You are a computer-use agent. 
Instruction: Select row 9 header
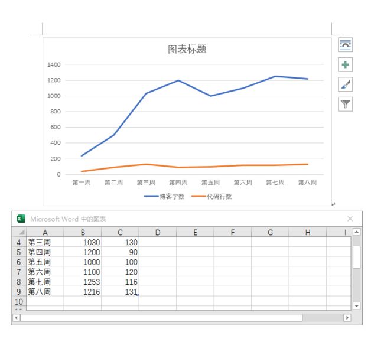(19, 292)
